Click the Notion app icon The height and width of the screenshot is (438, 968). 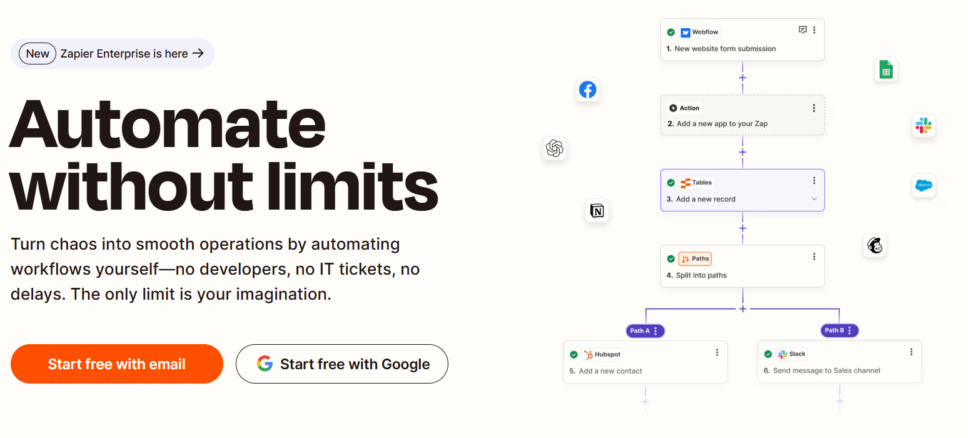pos(597,211)
